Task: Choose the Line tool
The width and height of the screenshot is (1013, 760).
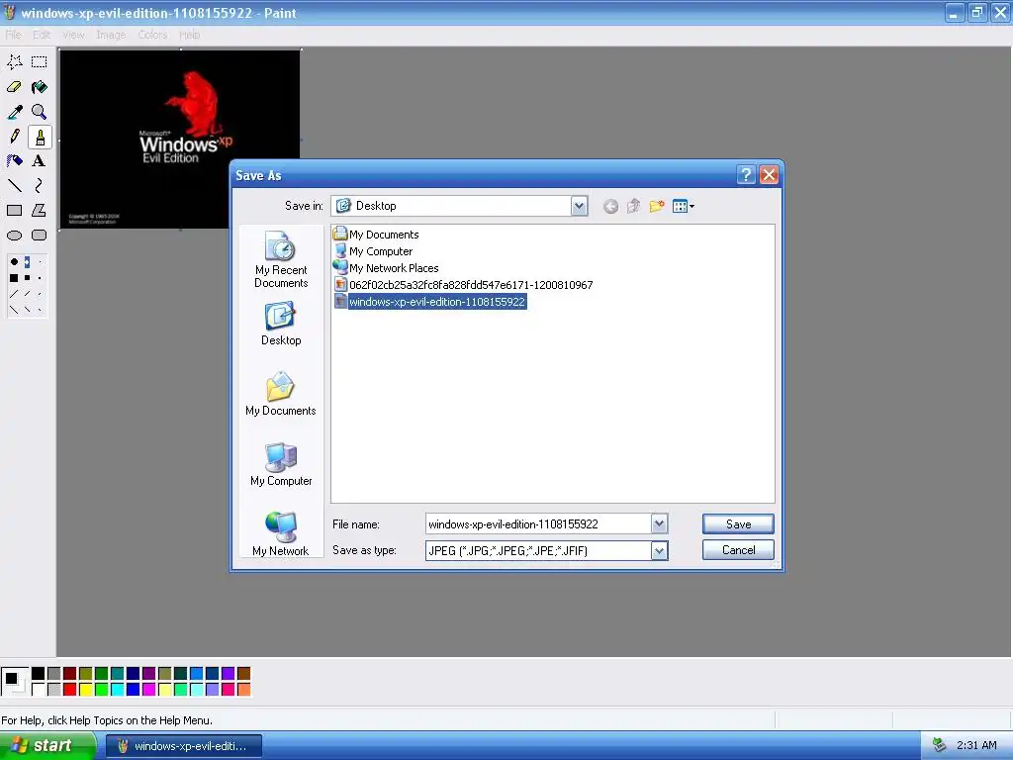Action: tap(14, 186)
